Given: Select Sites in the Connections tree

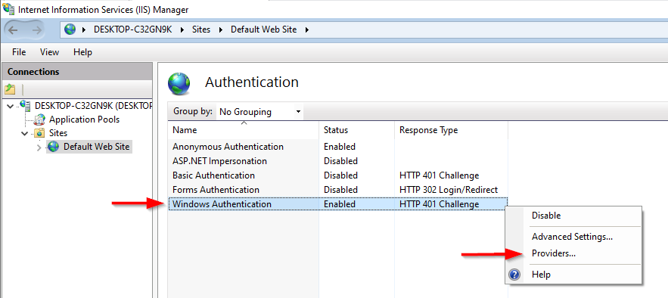Looking at the screenshot, I should pyautogui.click(x=58, y=133).
